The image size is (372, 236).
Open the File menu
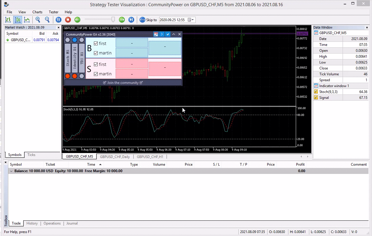click(x=9, y=12)
